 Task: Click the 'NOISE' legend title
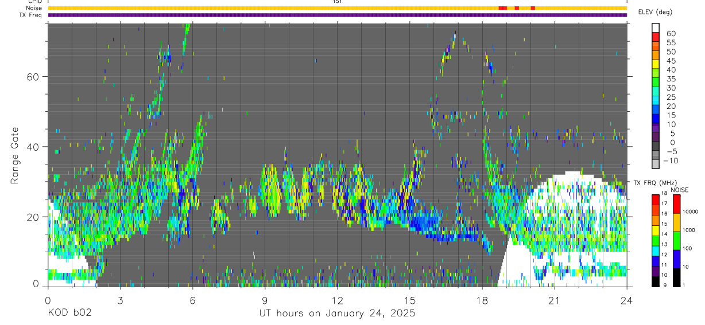[x=679, y=190]
